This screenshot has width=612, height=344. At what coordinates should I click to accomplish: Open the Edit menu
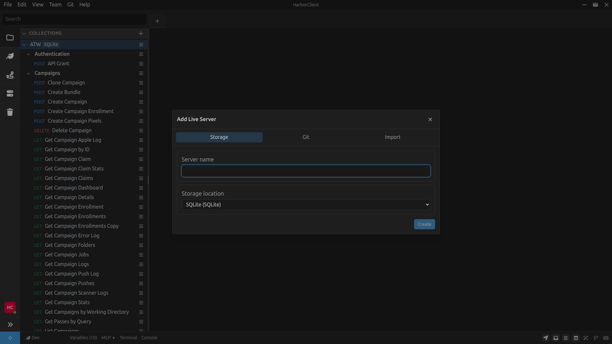[22, 4]
